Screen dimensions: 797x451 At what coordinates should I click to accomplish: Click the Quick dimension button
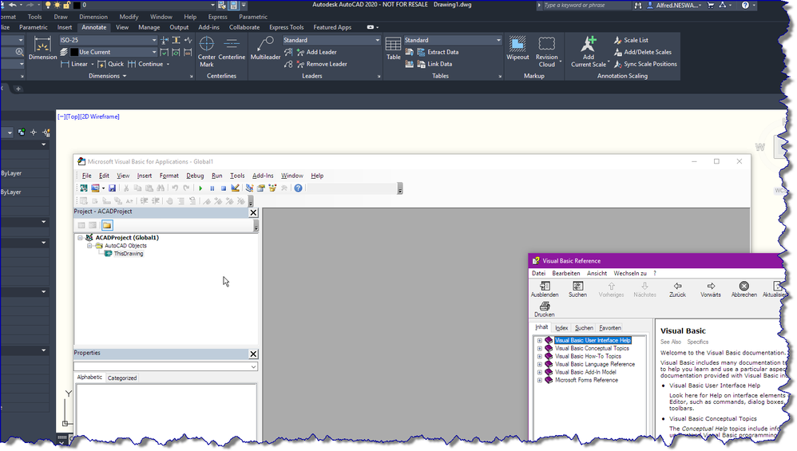(110, 64)
